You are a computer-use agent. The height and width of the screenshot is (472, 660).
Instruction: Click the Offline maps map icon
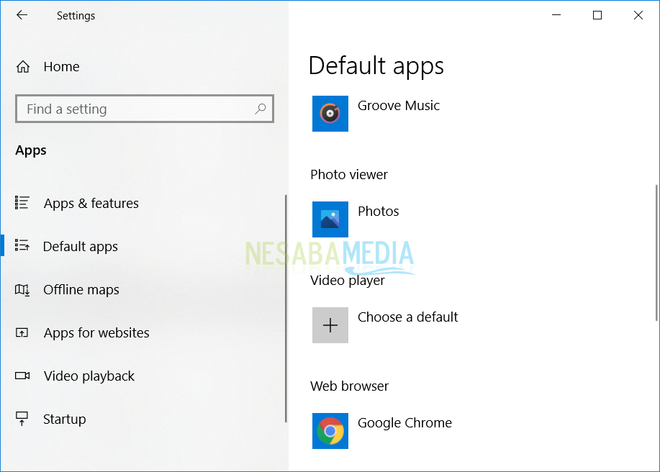[22, 289]
